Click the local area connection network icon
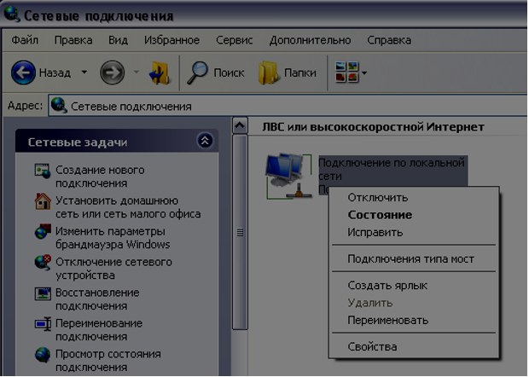The image size is (529, 377). pyautogui.click(x=288, y=175)
